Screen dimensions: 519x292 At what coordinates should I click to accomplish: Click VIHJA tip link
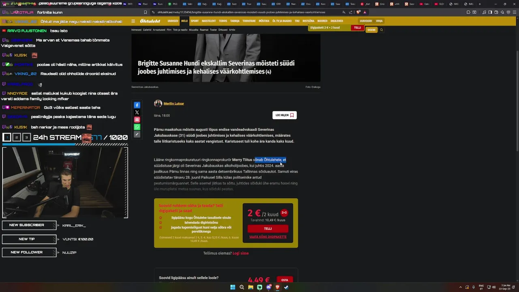(x=379, y=21)
